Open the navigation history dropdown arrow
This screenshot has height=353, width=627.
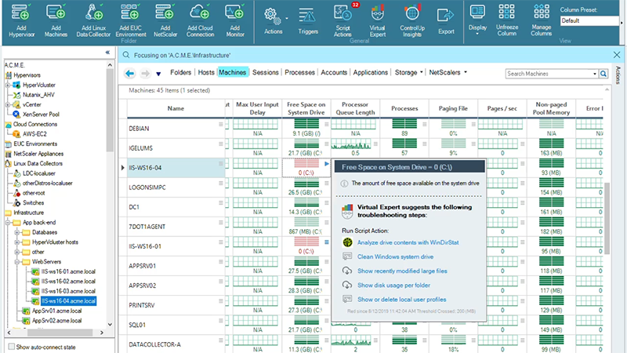(x=158, y=74)
